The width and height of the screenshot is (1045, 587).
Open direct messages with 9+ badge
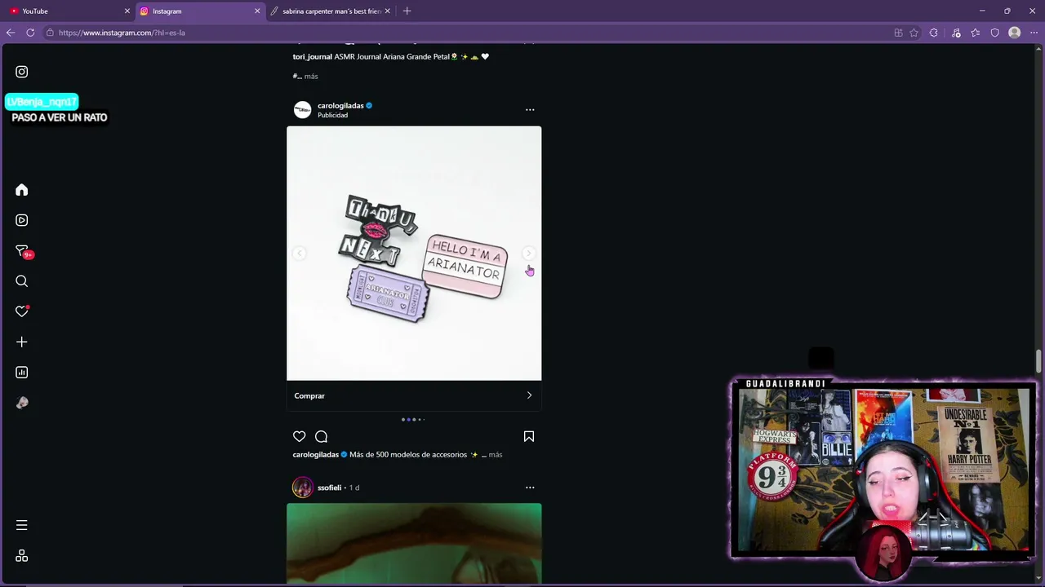pos(23,251)
